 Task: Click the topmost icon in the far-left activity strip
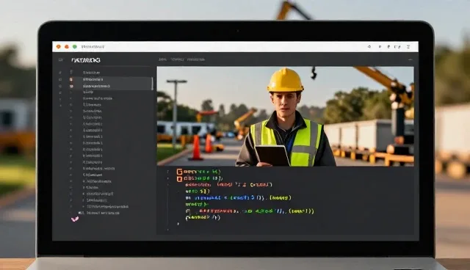(60, 73)
